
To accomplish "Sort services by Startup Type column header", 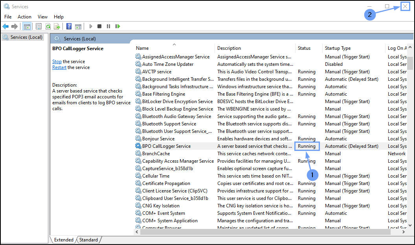I will pos(338,48).
